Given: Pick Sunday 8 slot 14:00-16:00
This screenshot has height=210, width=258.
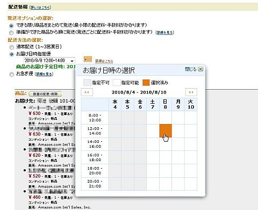Looking at the screenshot, I should coord(166,144).
